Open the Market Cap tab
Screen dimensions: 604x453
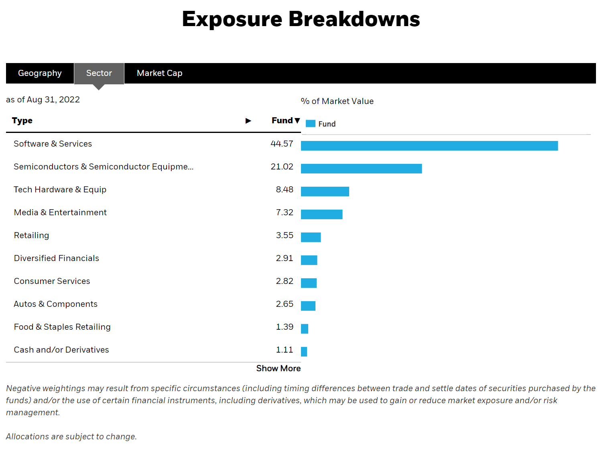[x=159, y=73]
